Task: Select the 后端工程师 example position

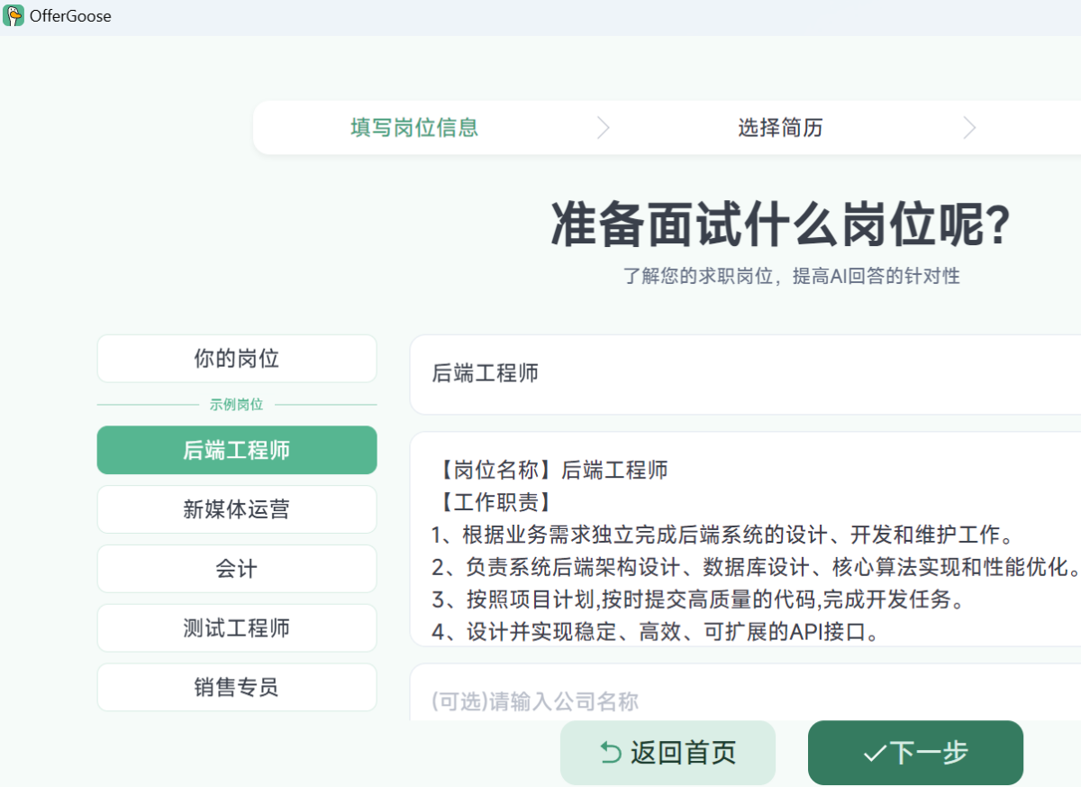Action: pos(236,450)
